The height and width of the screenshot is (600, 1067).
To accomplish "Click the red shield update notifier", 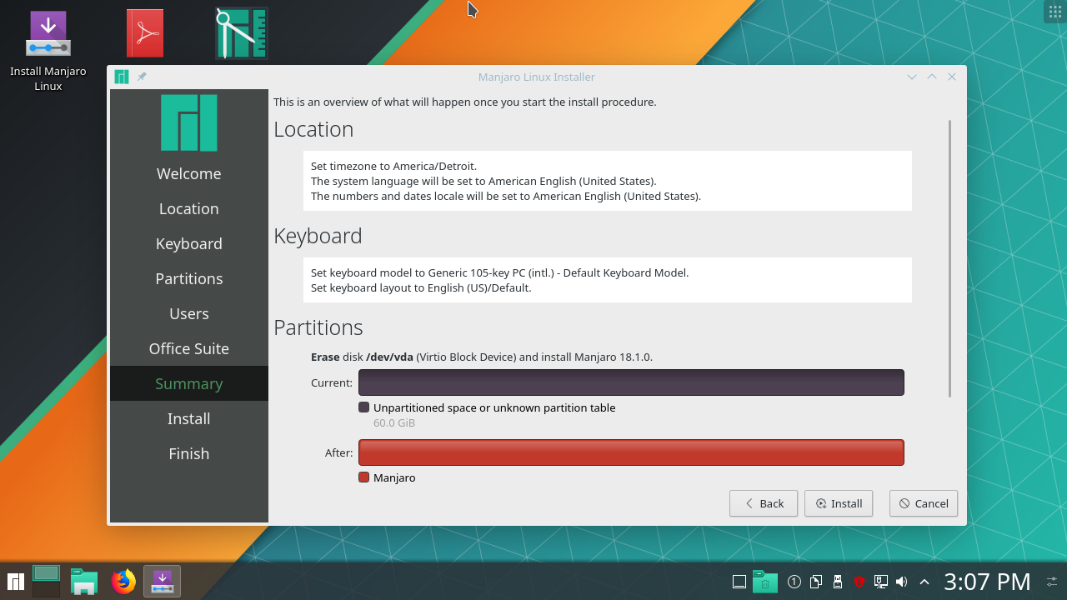I will pyautogui.click(x=859, y=582).
